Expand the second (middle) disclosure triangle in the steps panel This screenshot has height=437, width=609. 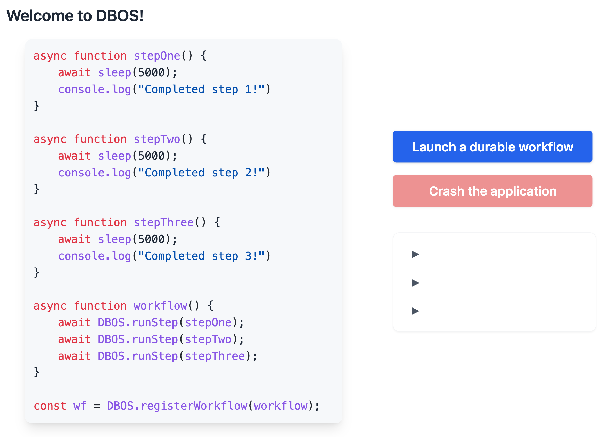pyautogui.click(x=415, y=282)
